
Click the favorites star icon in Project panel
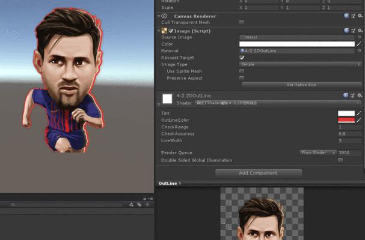(x=147, y=205)
